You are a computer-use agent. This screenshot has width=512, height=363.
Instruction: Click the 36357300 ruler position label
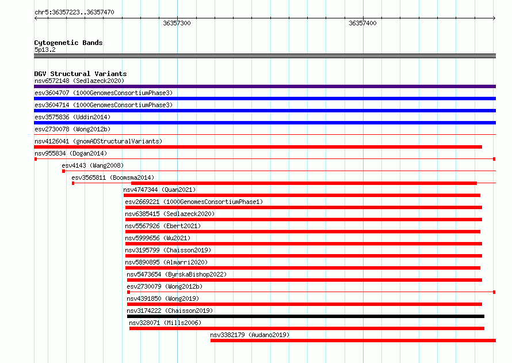(x=177, y=23)
